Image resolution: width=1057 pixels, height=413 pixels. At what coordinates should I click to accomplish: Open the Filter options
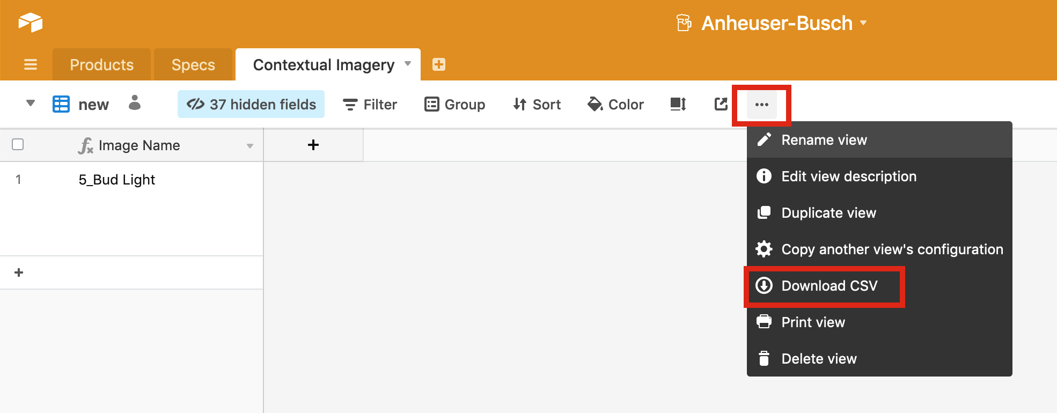click(370, 104)
